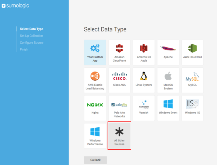Click the Select Data Type page heading
The image size is (217, 165).
coord(105,29)
